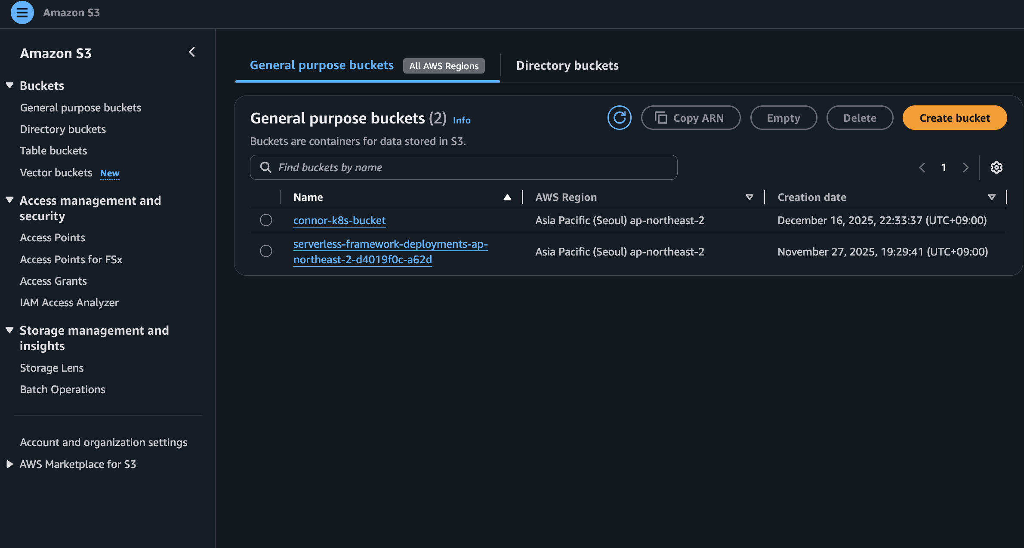This screenshot has width=1024, height=548.
Task: Click the Copy ARN button
Action: (x=690, y=117)
